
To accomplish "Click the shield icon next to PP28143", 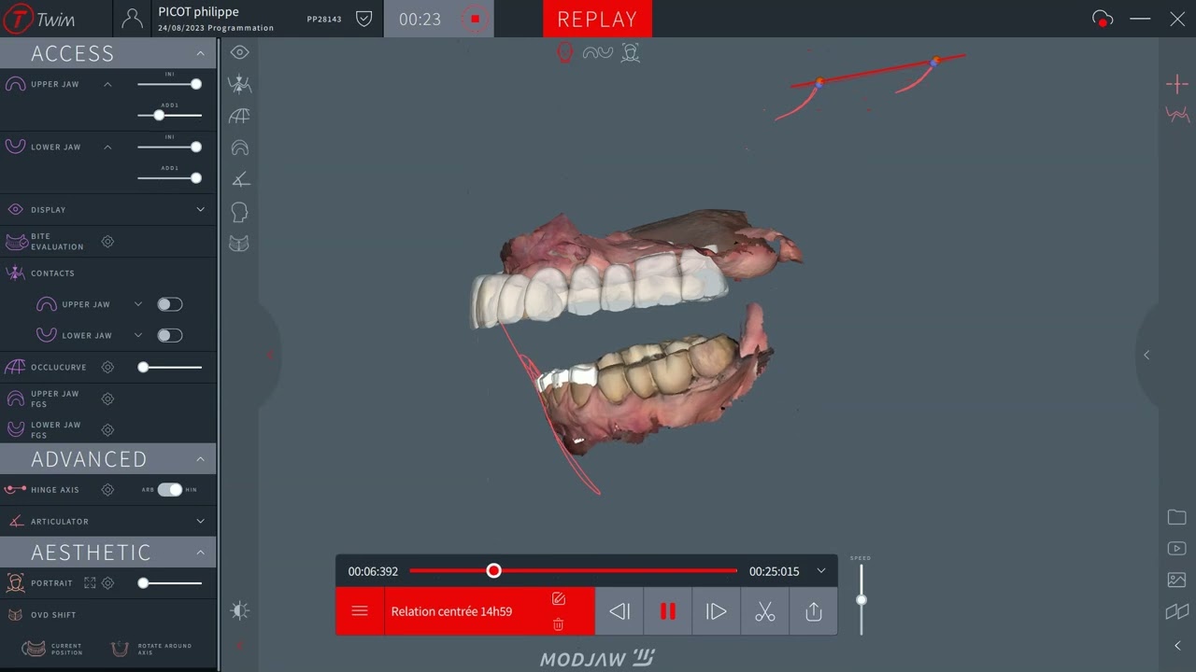I will tap(364, 19).
